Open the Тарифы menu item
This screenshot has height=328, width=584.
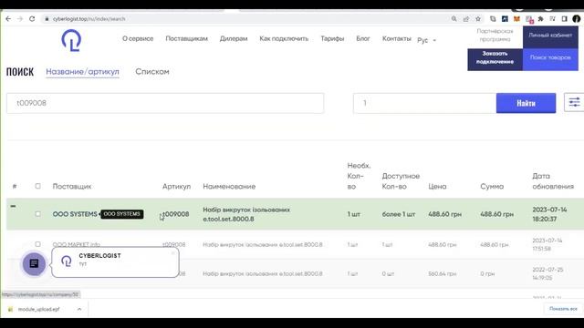pos(332,38)
